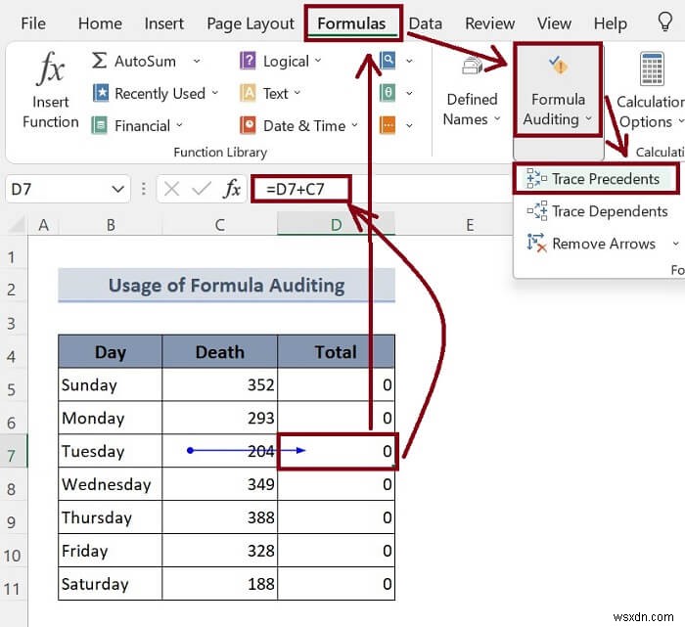Select the Formulas tab

tap(351, 23)
